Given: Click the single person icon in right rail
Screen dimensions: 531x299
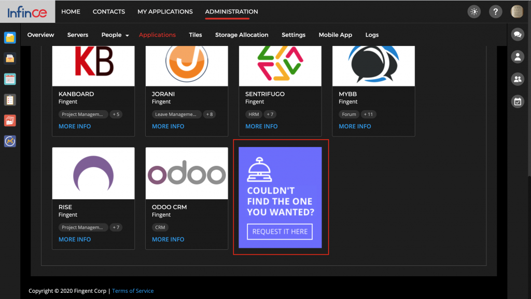Looking at the screenshot, I should (x=518, y=57).
